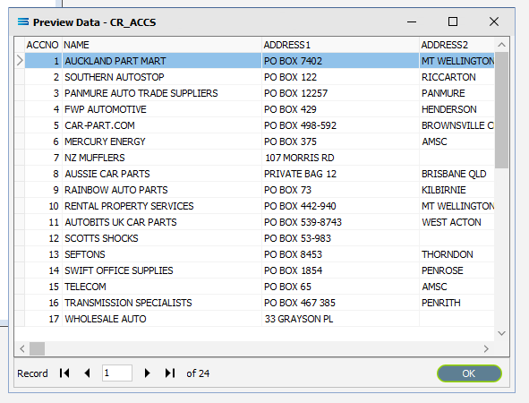Image resolution: width=529 pixels, height=403 pixels.
Task: Go to the previous record
Action: click(x=87, y=373)
